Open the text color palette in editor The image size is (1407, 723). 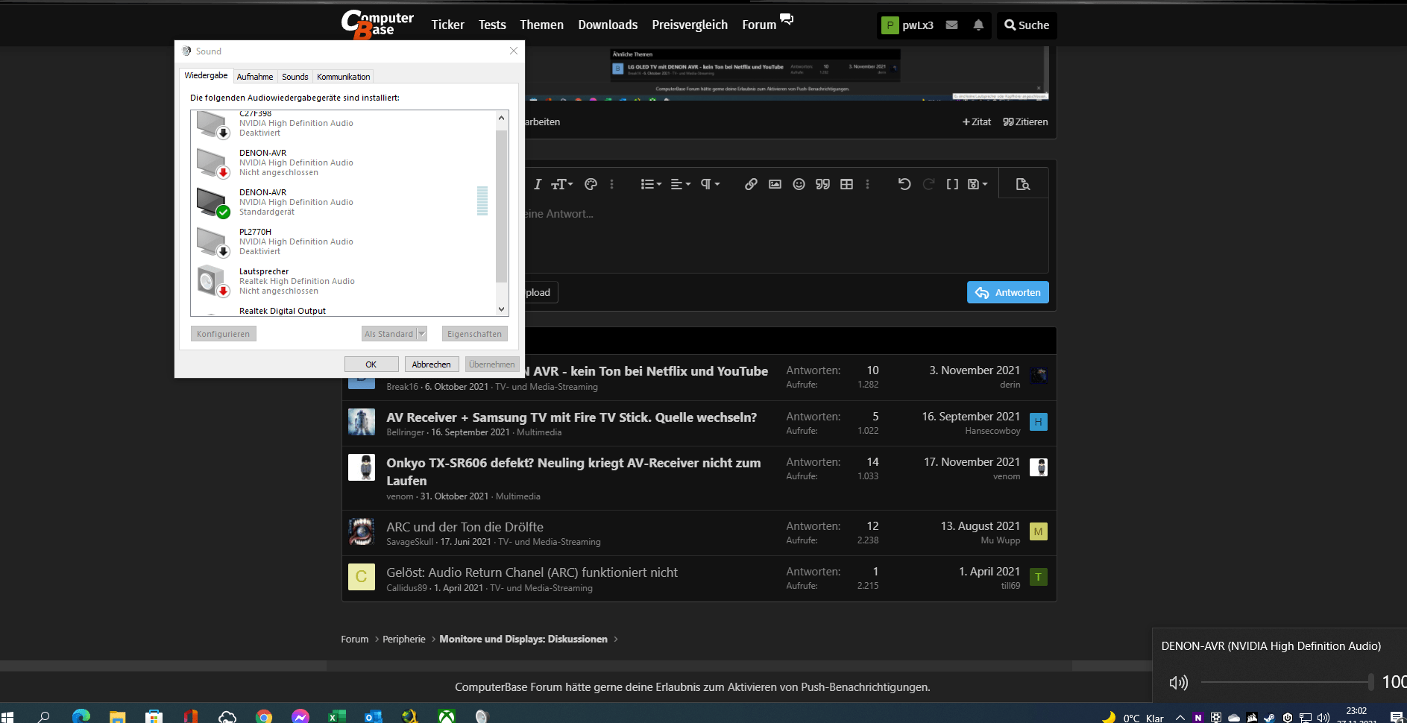[x=591, y=184]
